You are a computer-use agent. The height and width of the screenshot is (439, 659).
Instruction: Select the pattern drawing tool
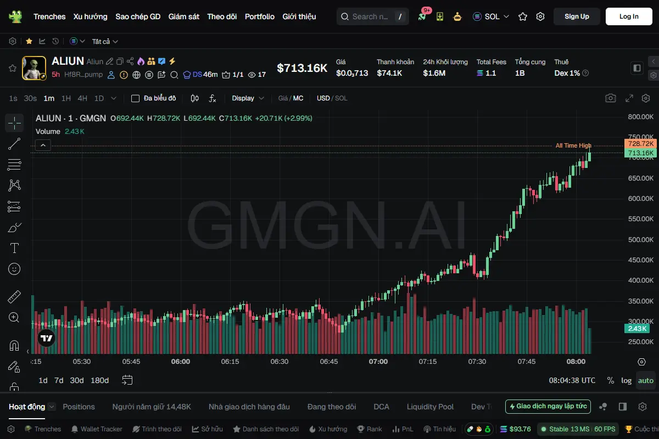pyautogui.click(x=14, y=185)
